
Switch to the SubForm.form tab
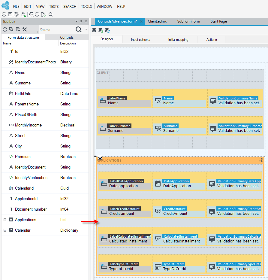[x=188, y=21]
